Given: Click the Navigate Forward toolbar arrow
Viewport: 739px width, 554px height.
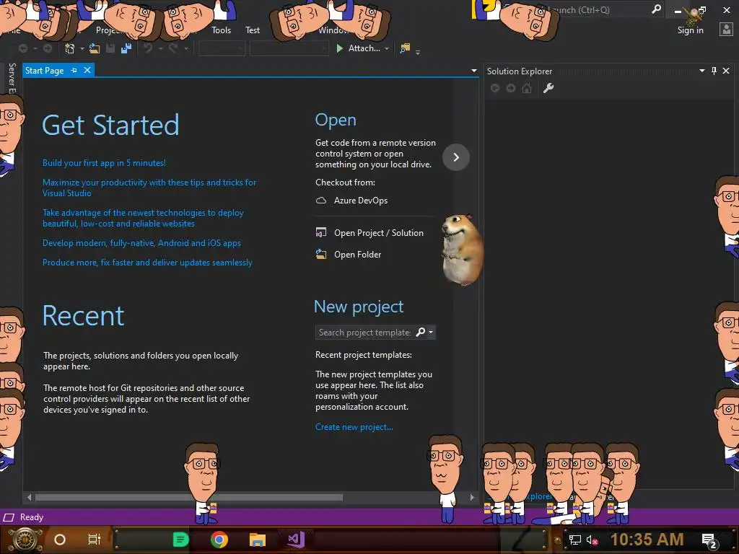Looking at the screenshot, I should (x=48, y=48).
